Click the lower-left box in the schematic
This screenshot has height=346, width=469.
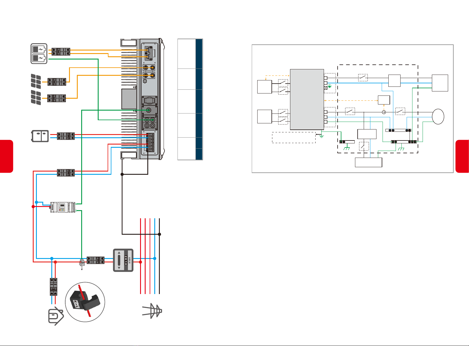[x=265, y=116]
